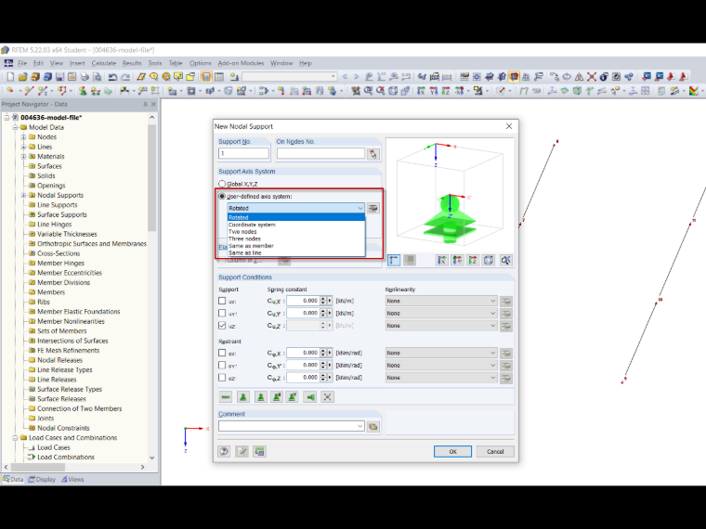Image resolution: width=706 pixels, height=529 pixels.
Task: Open the Add-on Modules menu
Action: pyautogui.click(x=241, y=63)
